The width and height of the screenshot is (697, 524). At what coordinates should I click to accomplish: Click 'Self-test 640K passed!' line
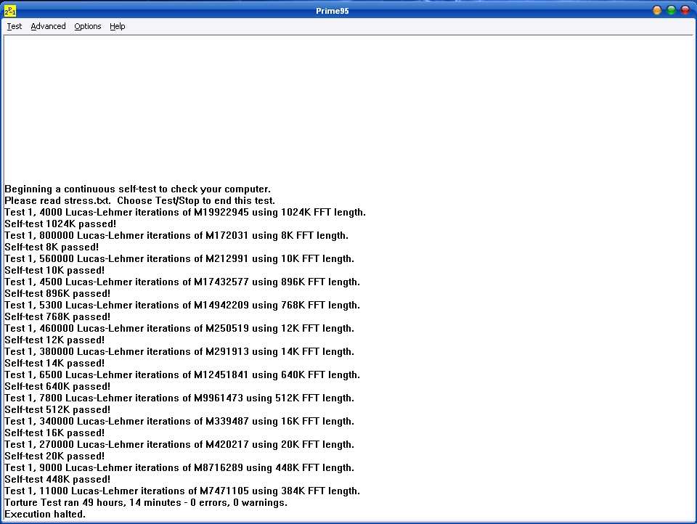(57, 387)
